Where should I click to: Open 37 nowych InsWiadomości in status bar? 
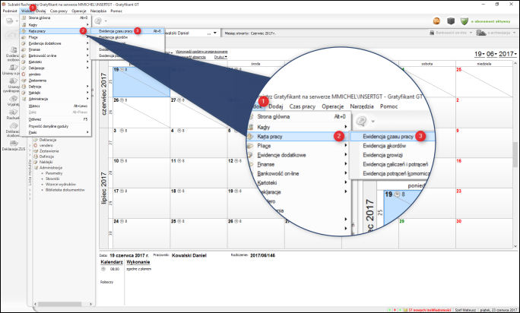coord(429,310)
